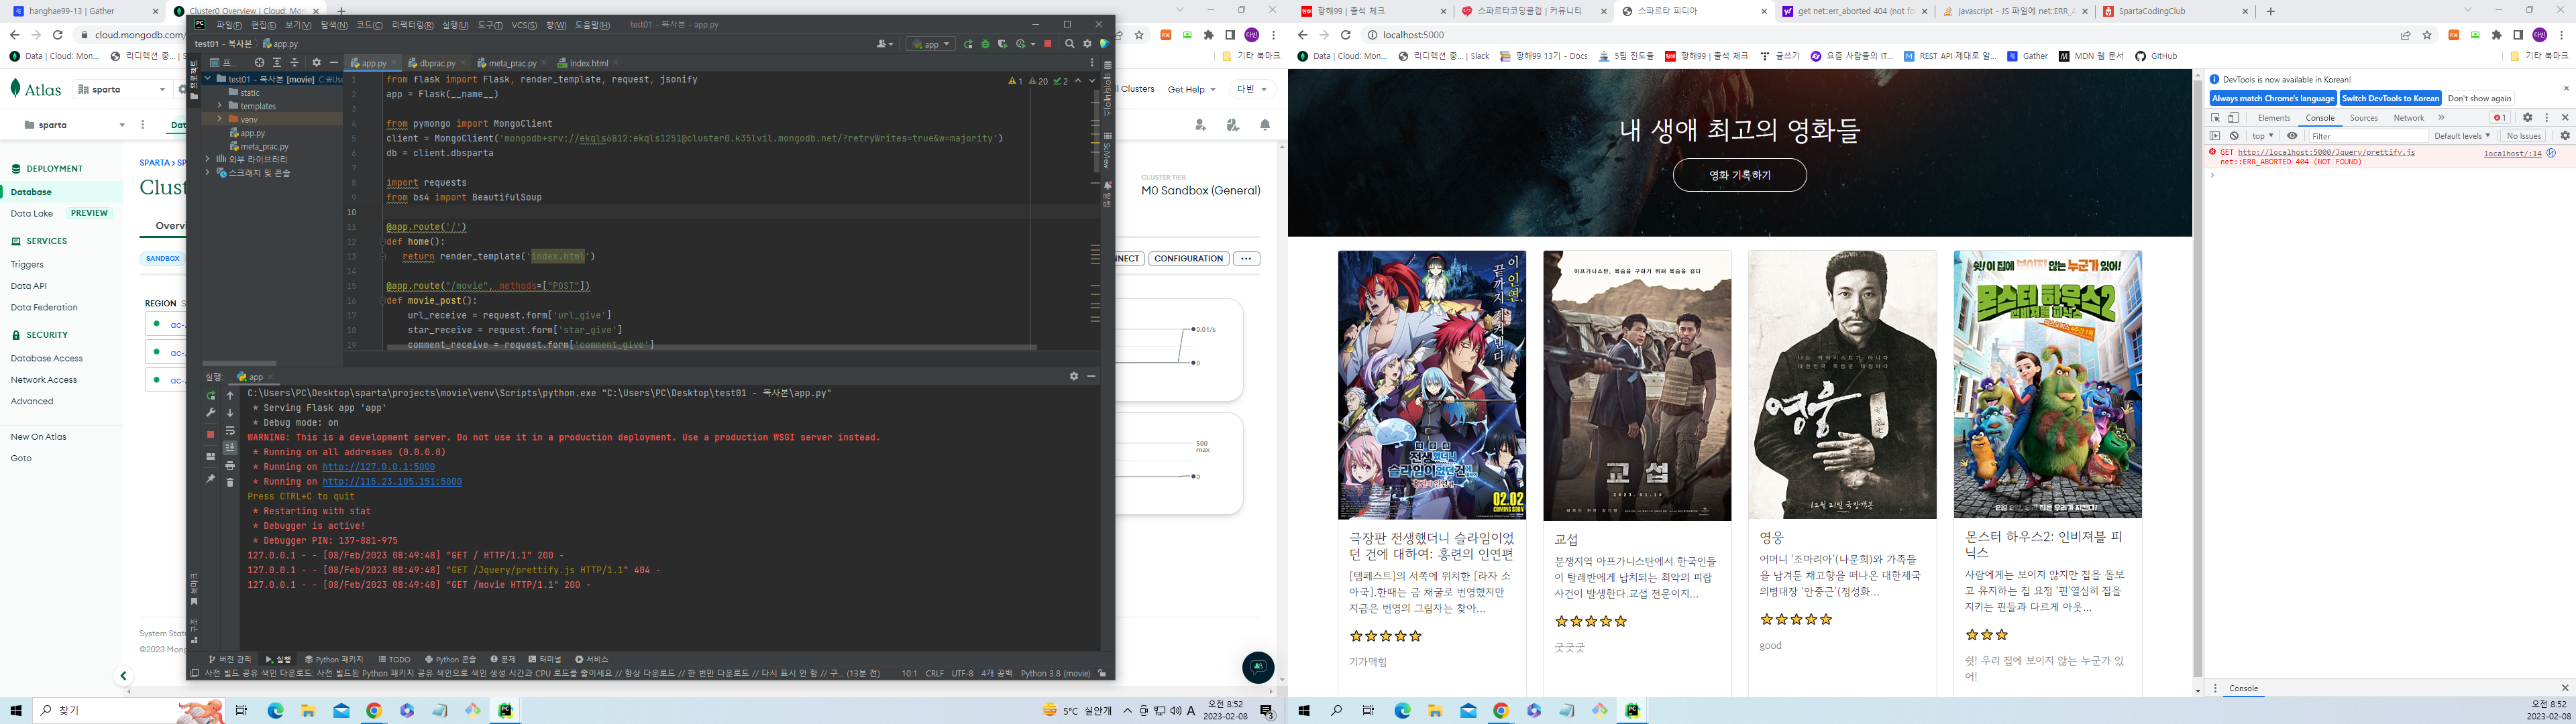The image size is (2576, 724).
Task: Collapse all nodes in the project tree
Action: point(294,63)
